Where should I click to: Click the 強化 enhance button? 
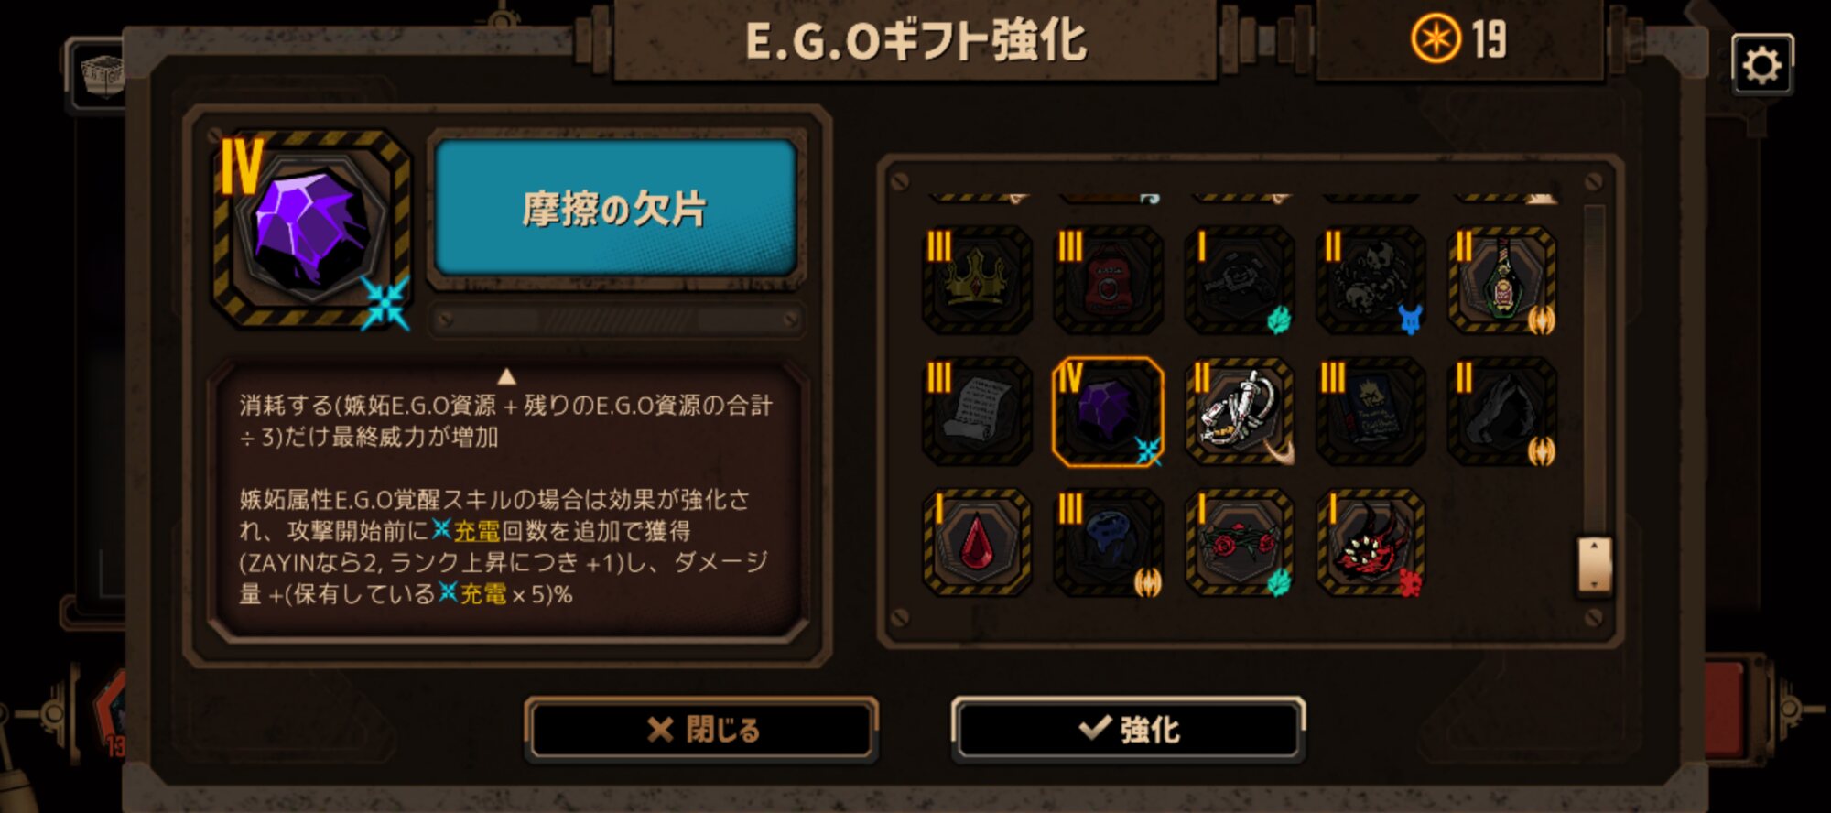(x=1128, y=729)
